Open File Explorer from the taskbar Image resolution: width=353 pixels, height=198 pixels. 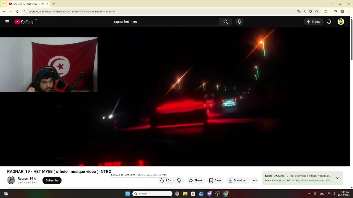coord(185,194)
